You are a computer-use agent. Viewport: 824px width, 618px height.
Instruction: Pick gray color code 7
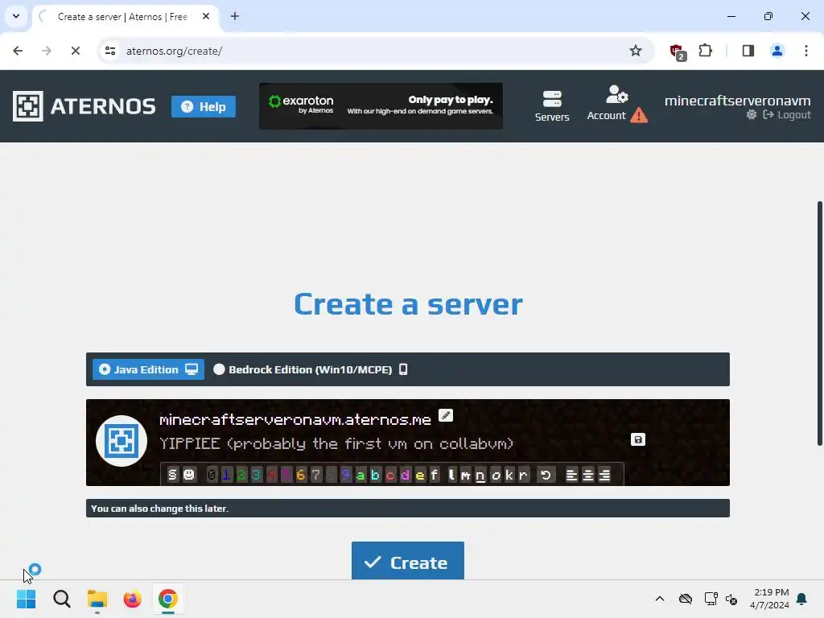[315, 475]
